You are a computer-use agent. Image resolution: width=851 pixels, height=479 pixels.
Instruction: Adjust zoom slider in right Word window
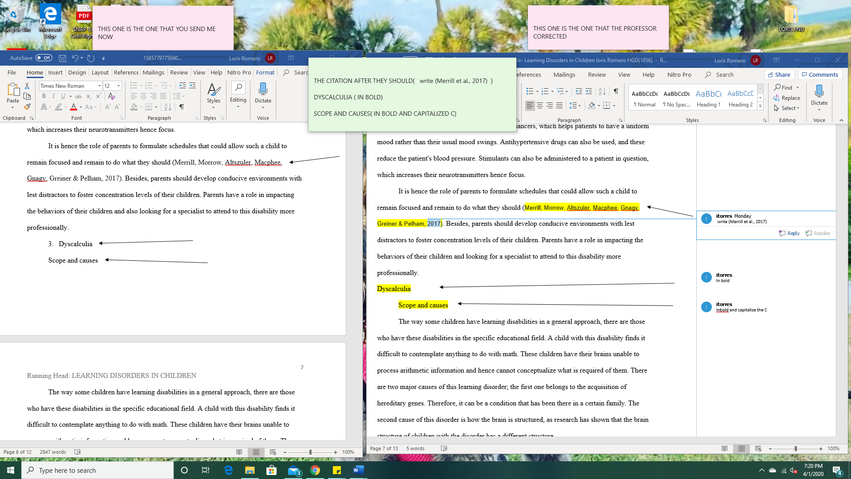tap(796, 448)
